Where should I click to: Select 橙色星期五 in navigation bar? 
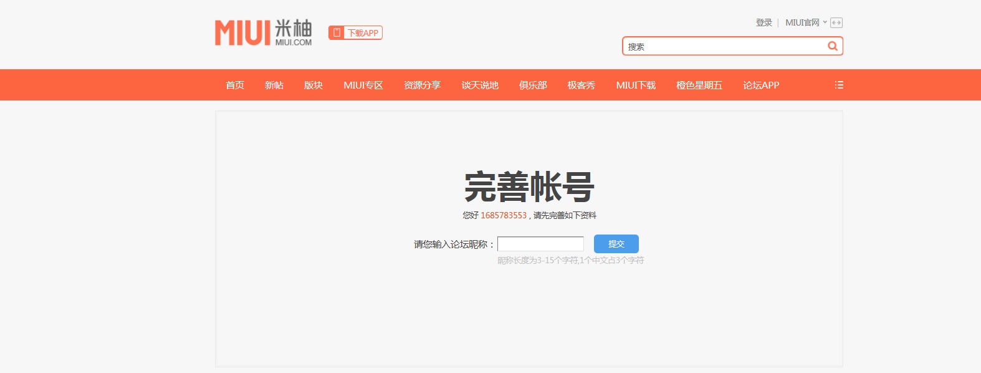tap(699, 85)
